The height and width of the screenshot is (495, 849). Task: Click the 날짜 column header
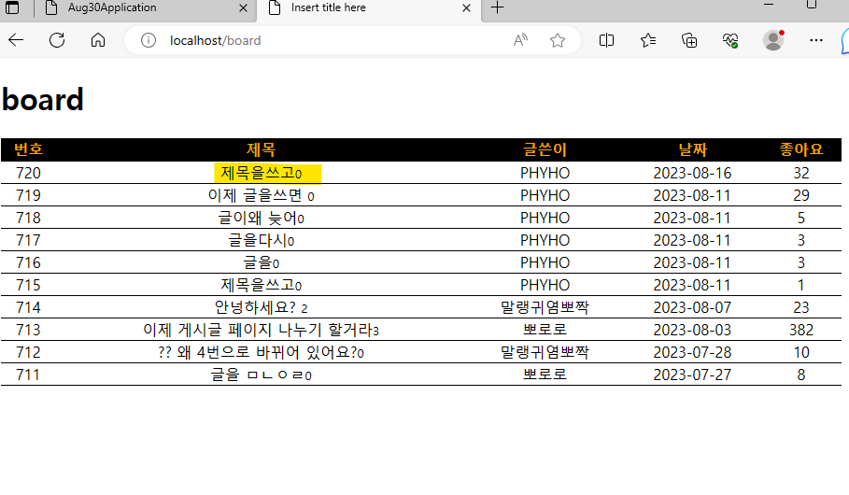pos(692,149)
